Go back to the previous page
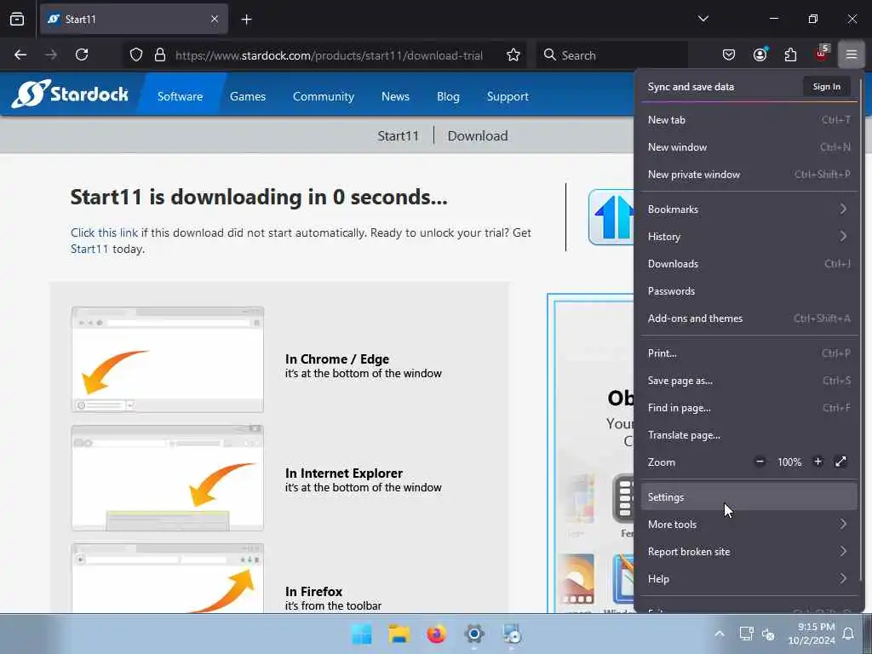The height and width of the screenshot is (654, 872). pos(20,54)
